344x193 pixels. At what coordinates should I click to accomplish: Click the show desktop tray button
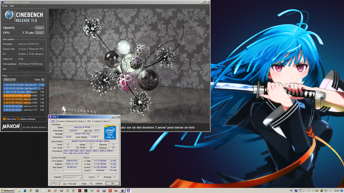coord(342,191)
